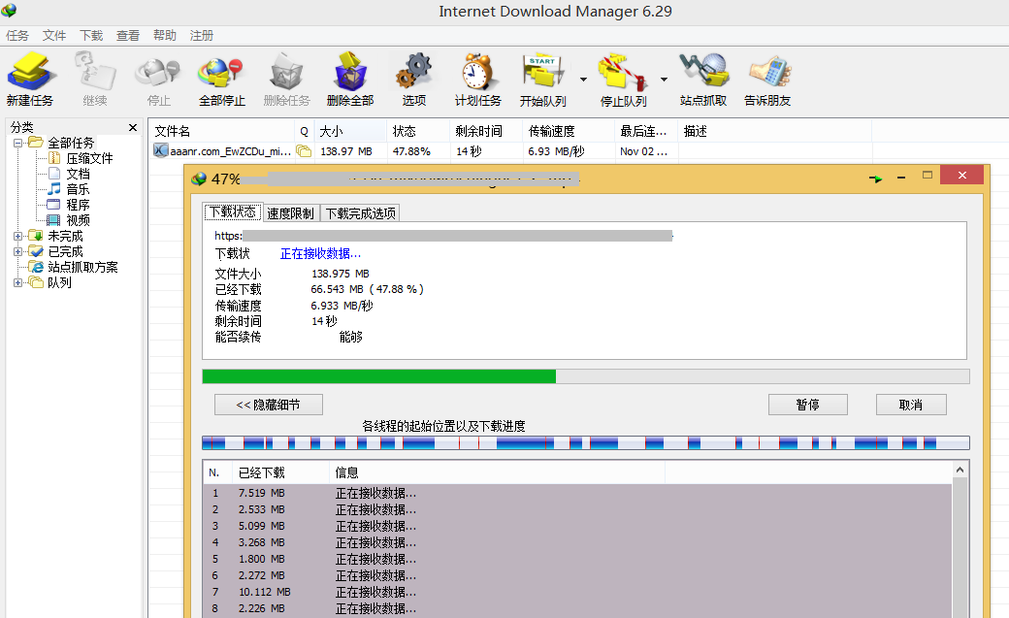Select 视频 category in tree
The width and height of the screenshot is (1009, 618).
(x=78, y=220)
